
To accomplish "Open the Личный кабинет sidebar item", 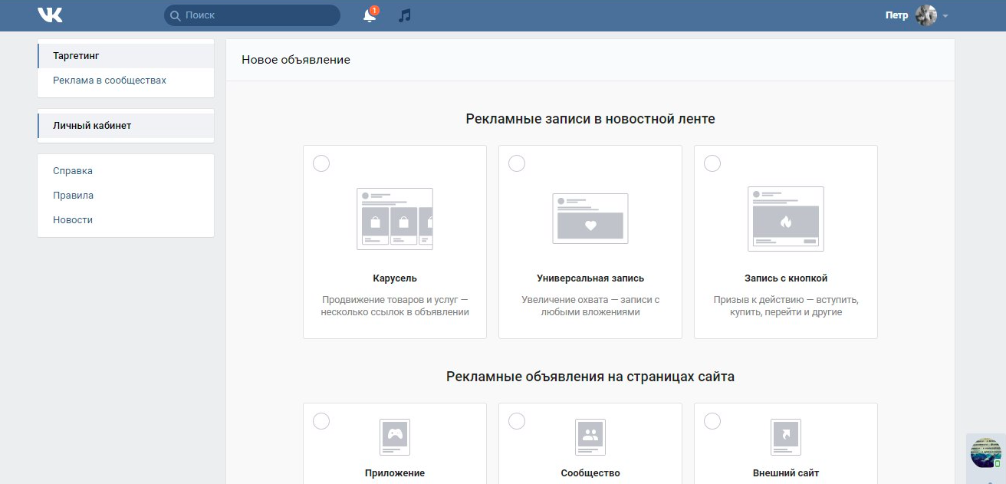I will (x=92, y=126).
